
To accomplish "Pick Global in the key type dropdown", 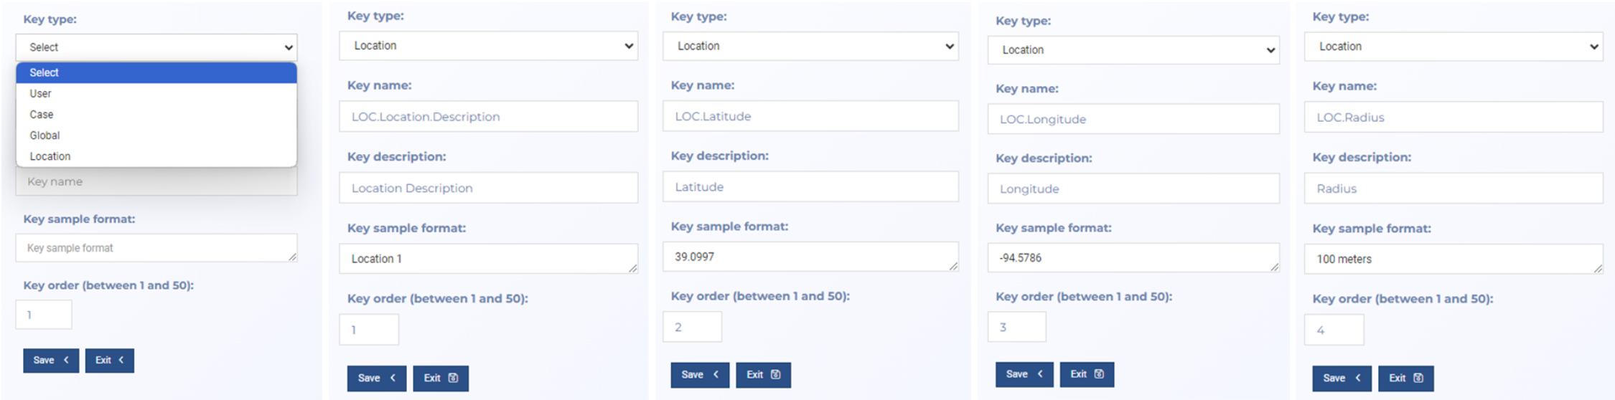I will pyautogui.click(x=45, y=135).
